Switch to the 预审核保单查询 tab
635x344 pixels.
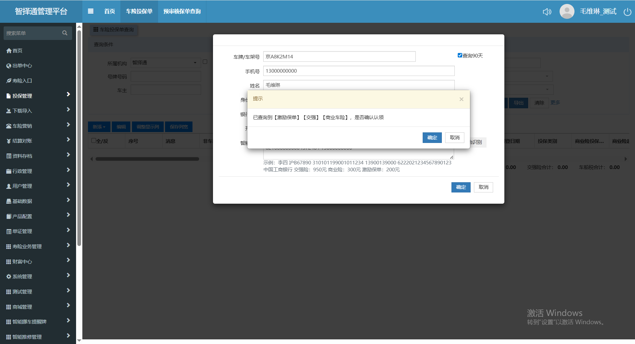coord(182,12)
